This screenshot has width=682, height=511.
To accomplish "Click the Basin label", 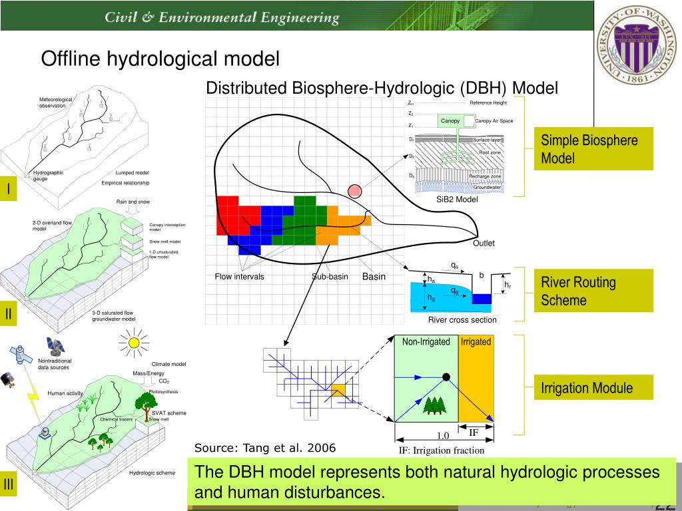I will pyautogui.click(x=374, y=276).
